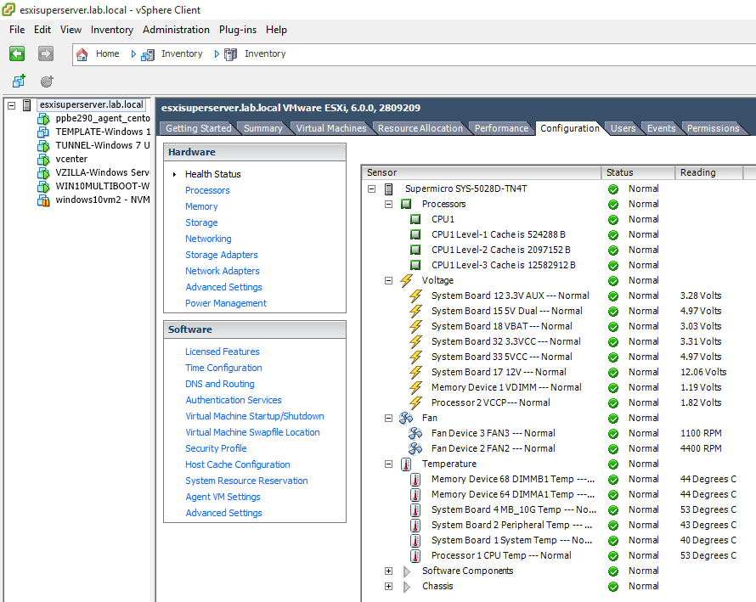This screenshot has width=756, height=602.
Task: Click the Home house icon
Action: (x=82, y=54)
